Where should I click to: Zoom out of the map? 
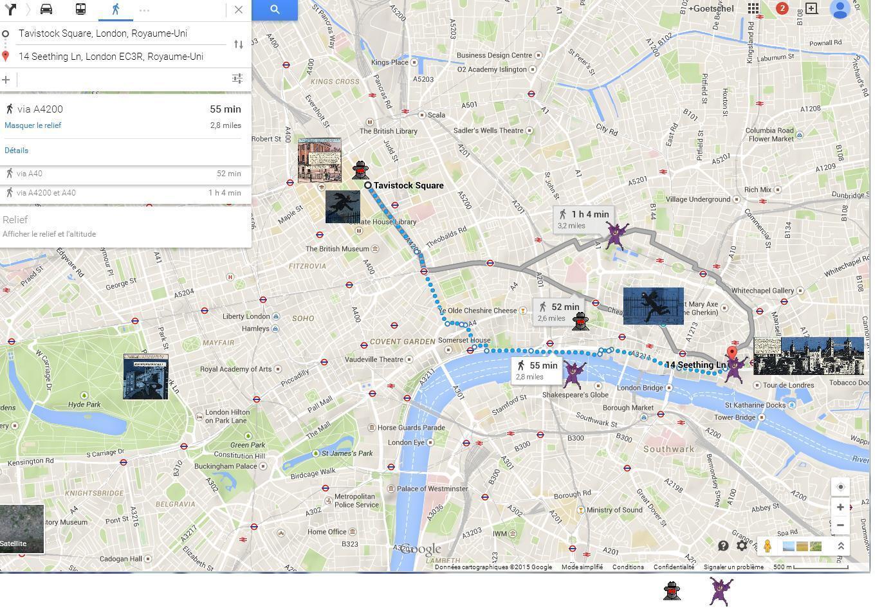point(840,525)
